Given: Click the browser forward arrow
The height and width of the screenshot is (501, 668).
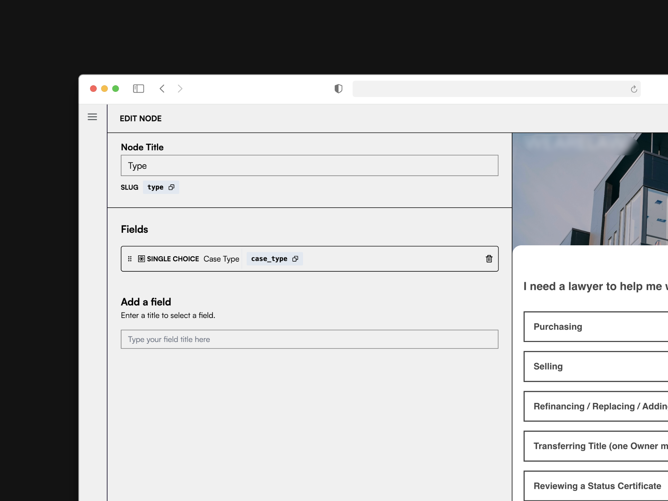Looking at the screenshot, I should point(180,89).
